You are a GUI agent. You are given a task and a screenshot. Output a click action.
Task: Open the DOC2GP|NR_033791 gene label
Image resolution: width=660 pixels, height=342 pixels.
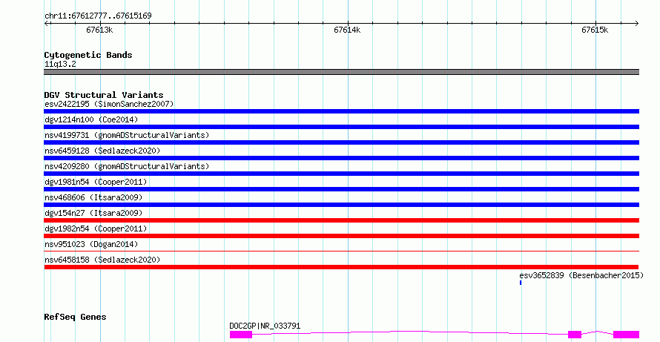tap(265, 326)
